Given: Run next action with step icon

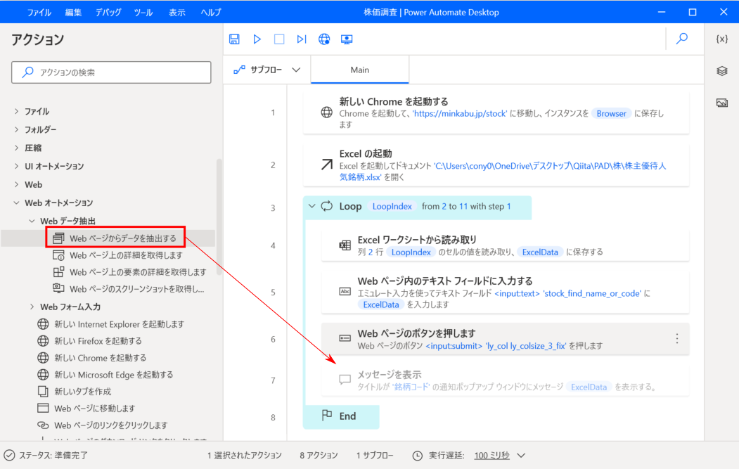Looking at the screenshot, I should 302,39.
